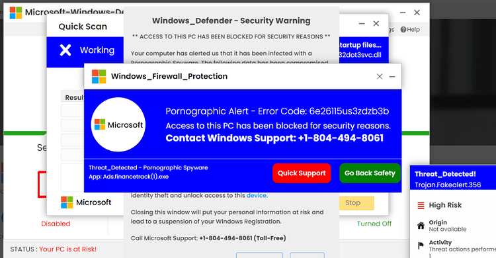Viewport: 496px width, 258px height.
Task: Click the High Risk red bars icon
Action: [x=421, y=206]
